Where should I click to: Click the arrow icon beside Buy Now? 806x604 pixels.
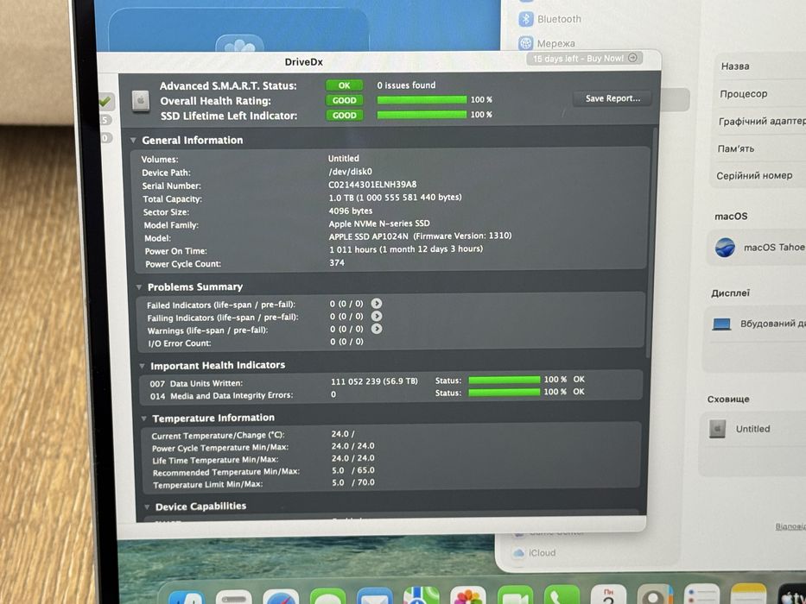click(x=632, y=58)
